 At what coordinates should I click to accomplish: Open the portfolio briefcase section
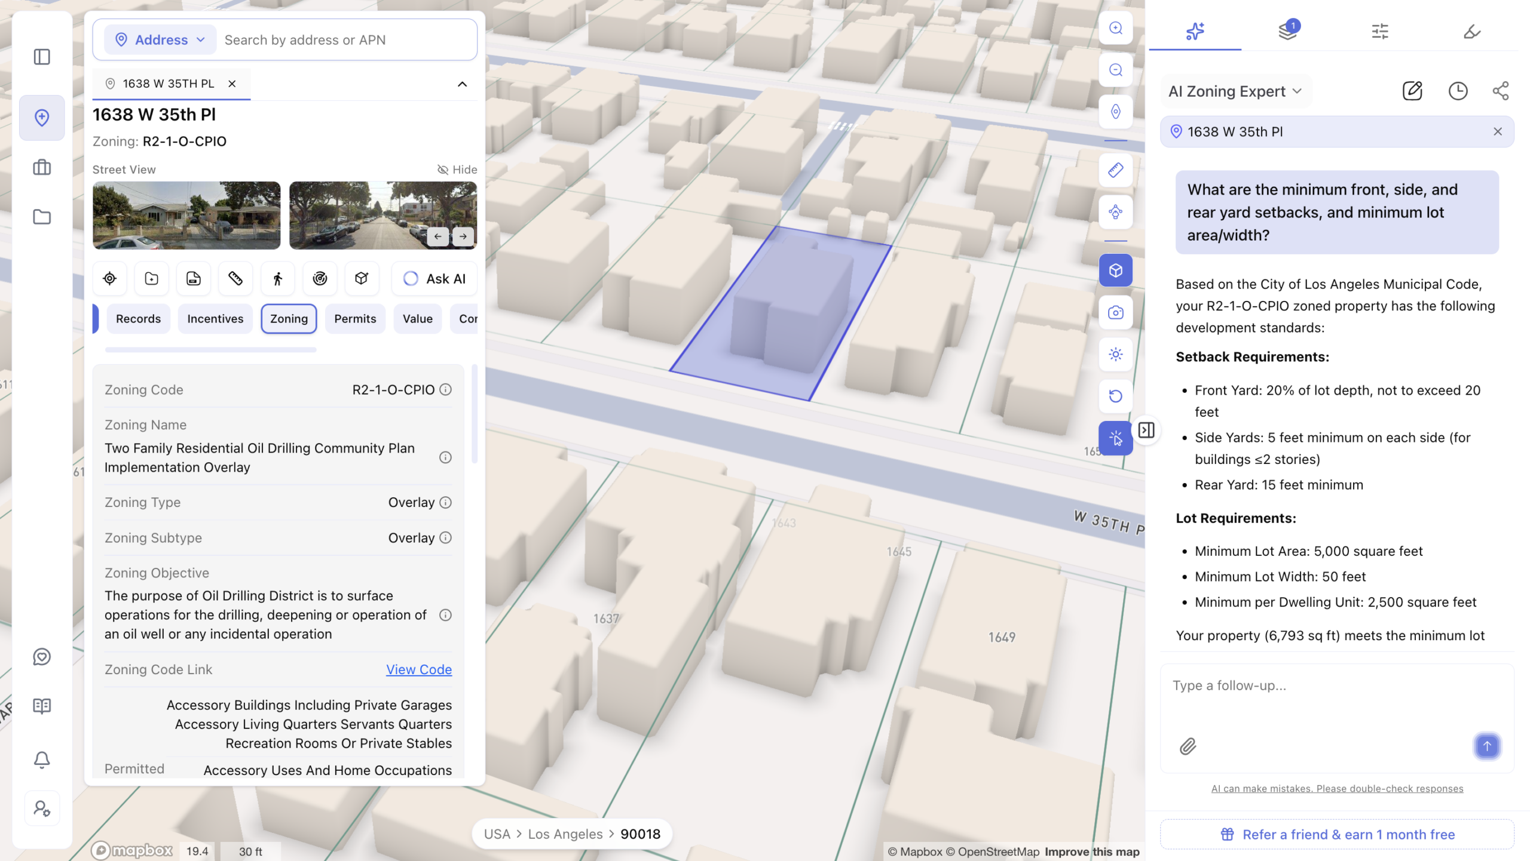pyautogui.click(x=42, y=168)
